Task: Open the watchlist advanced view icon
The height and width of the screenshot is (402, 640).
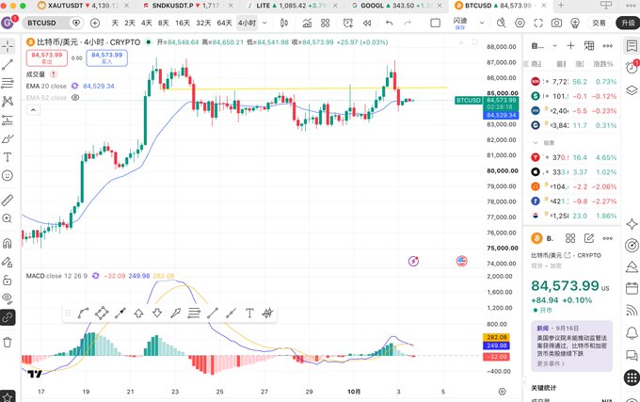Action: tap(589, 46)
